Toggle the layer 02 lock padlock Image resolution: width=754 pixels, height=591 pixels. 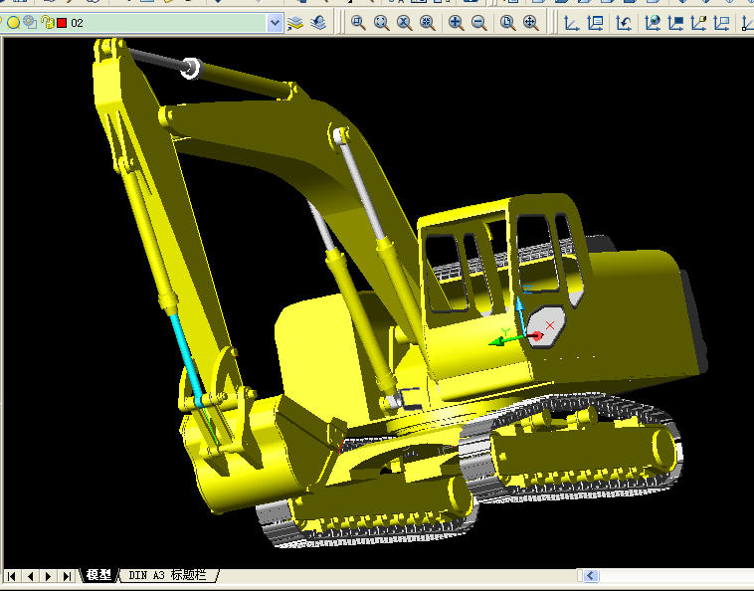47,22
